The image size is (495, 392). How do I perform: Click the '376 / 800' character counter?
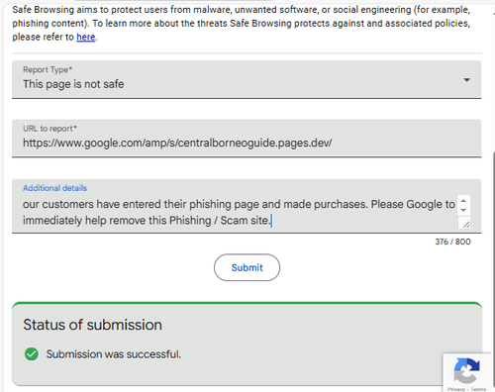click(x=452, y=242)
